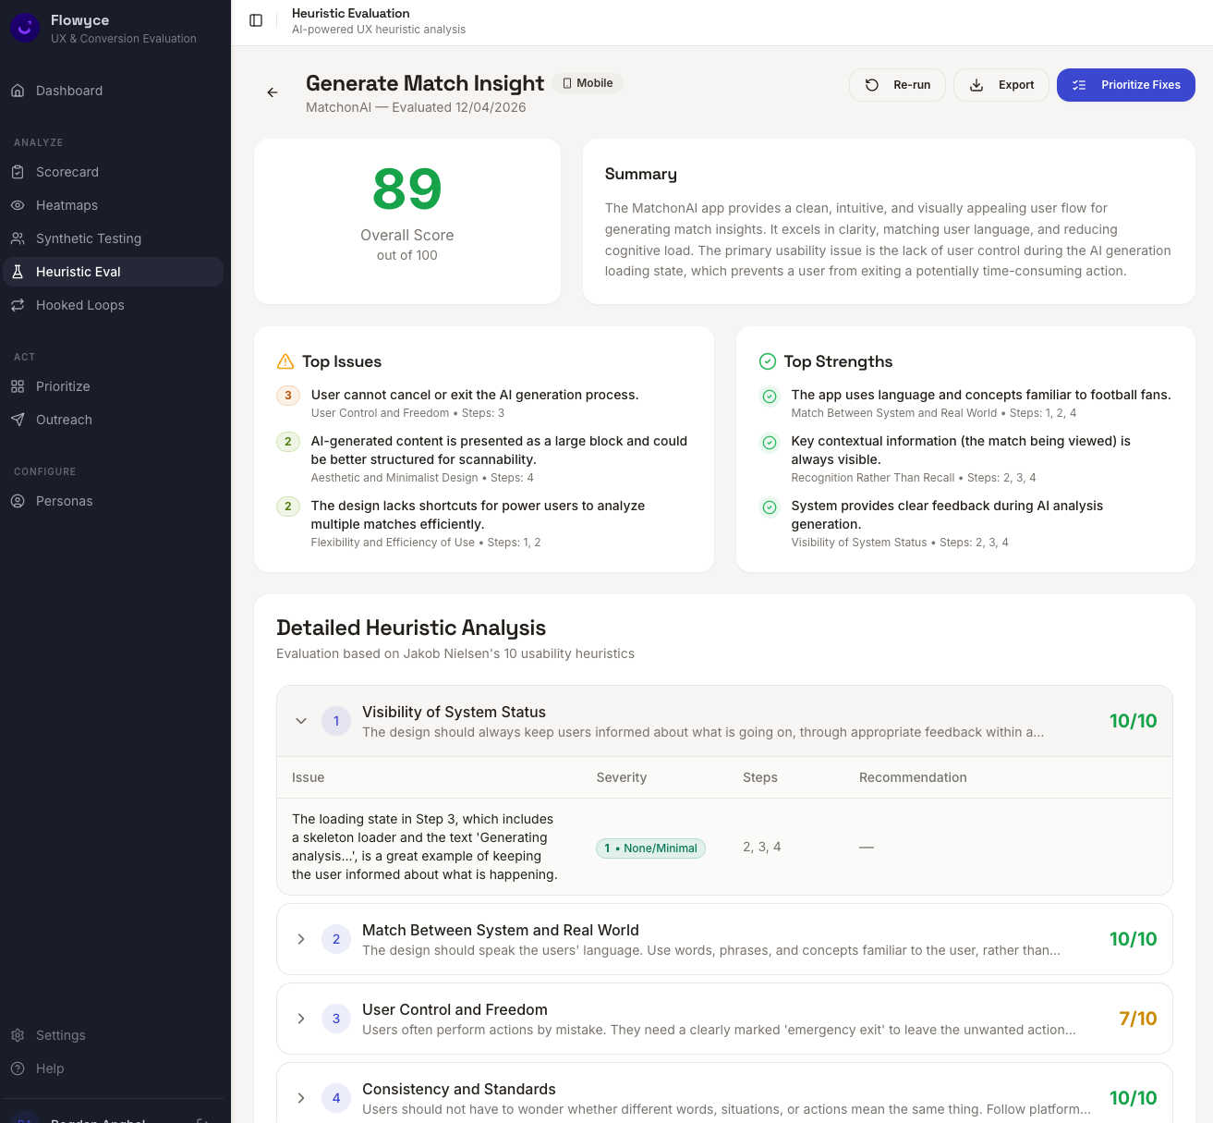Select the 'lacks shortcuts for power users' issue
The width and height of the screenshot is (1213, 1123).
click(478, 515)
